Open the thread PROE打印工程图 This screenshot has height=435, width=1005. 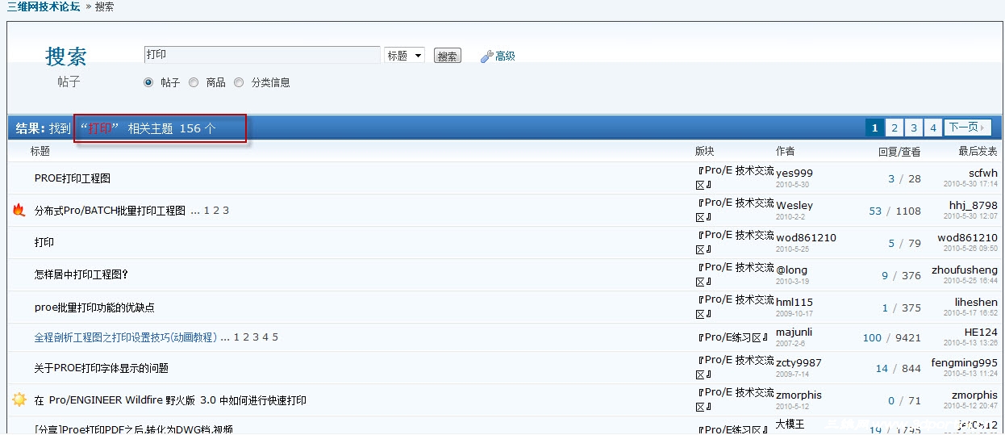[73, 178]
